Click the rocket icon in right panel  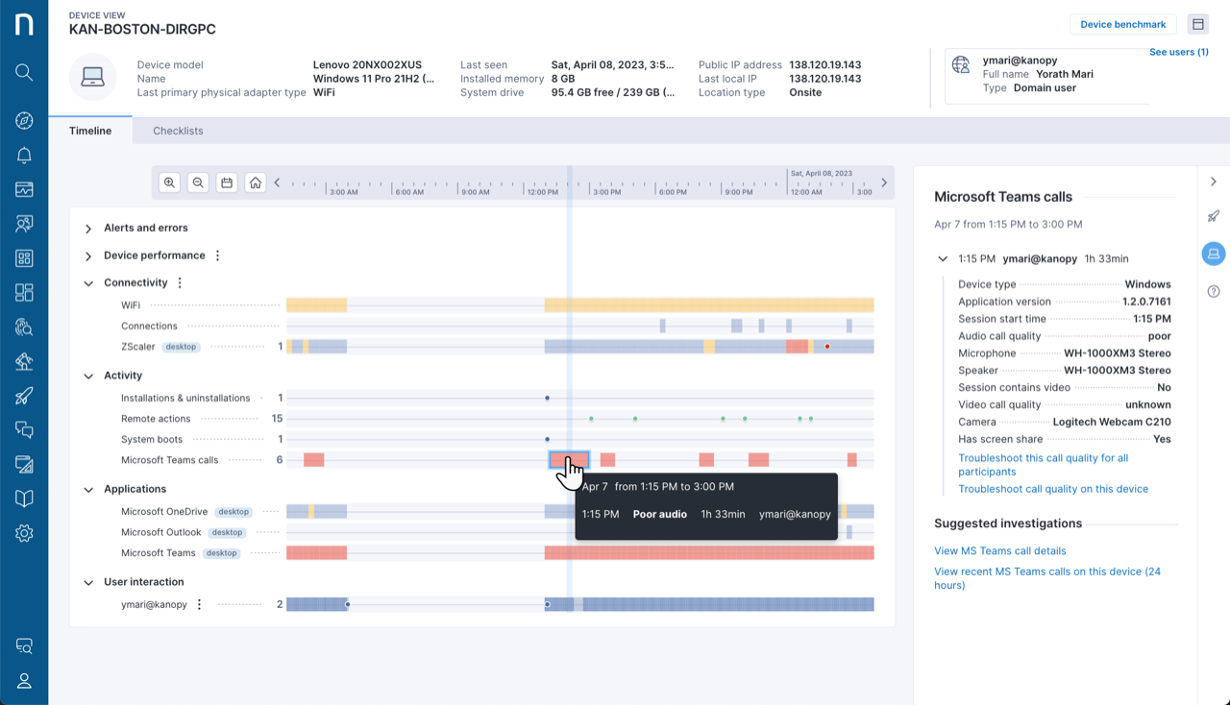point(1214,217)
